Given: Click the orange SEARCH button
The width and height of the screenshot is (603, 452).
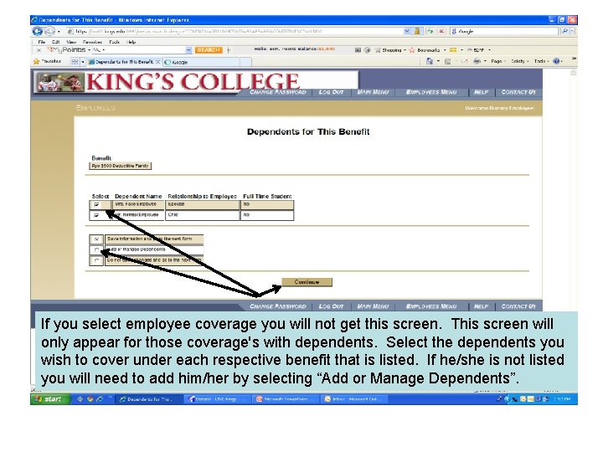Looking at the screenshot, I should pos(208,50).
